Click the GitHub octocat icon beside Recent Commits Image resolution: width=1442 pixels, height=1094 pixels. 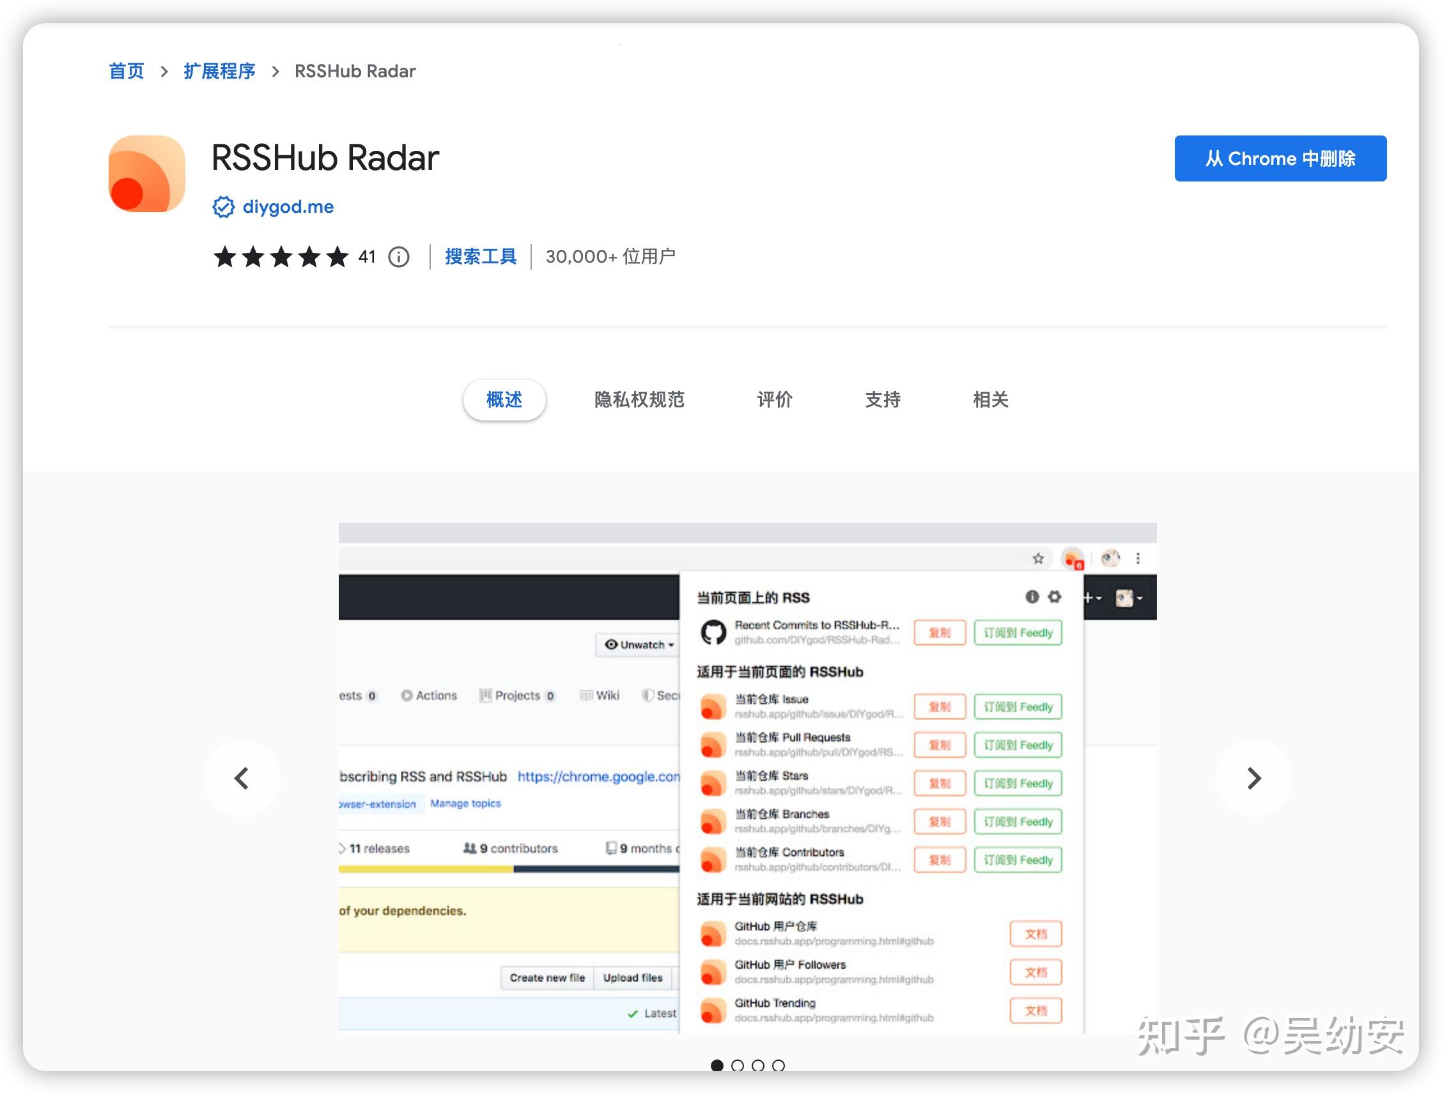tap(714, 631)
